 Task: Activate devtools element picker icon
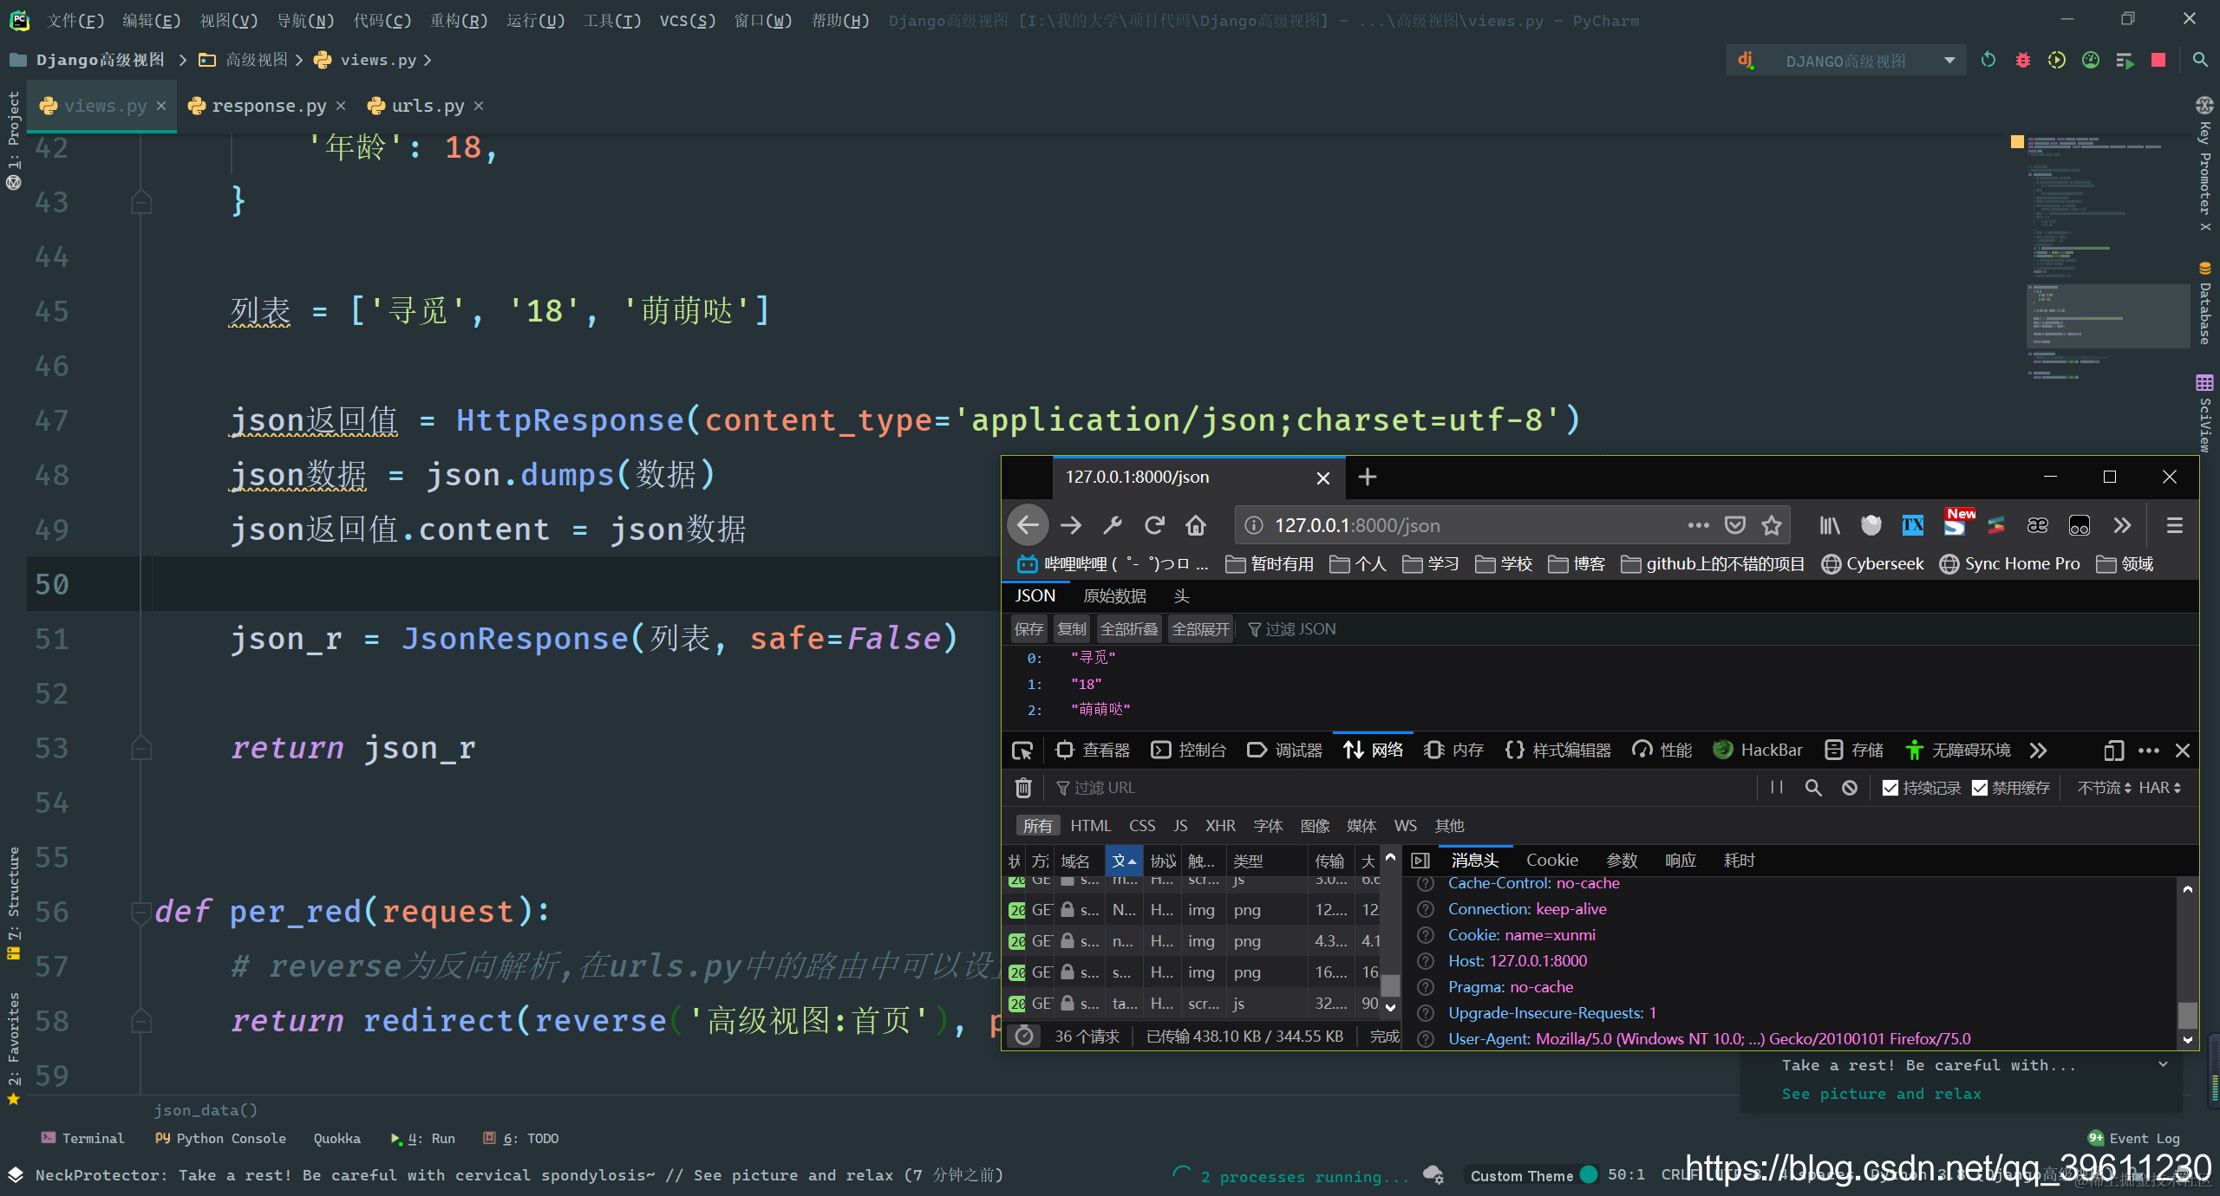[1022, 751]
